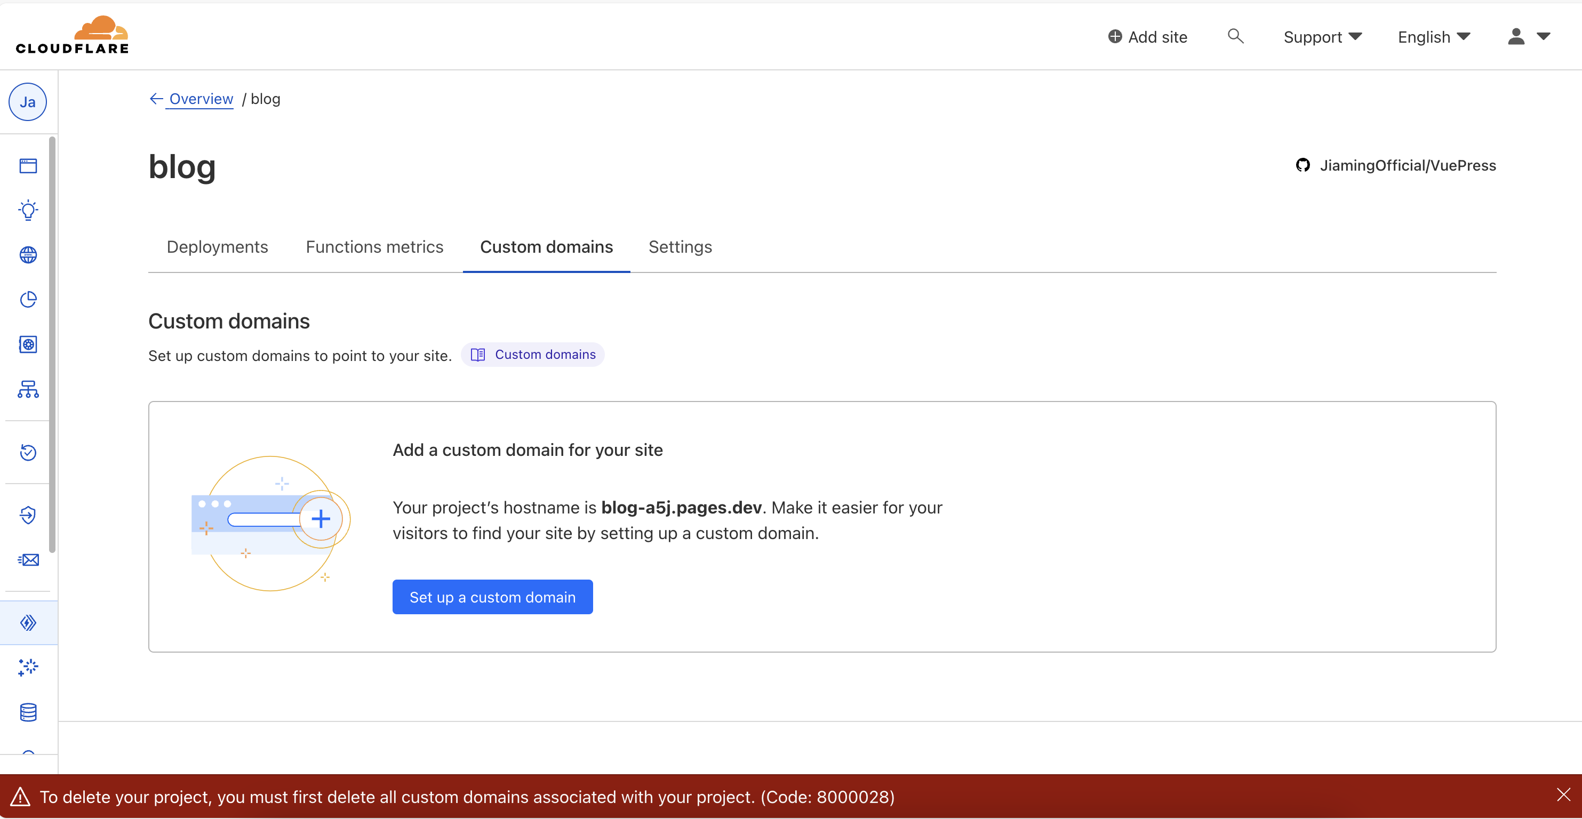
Task: Switch to the Deployments tab
Action: point(217,247)
